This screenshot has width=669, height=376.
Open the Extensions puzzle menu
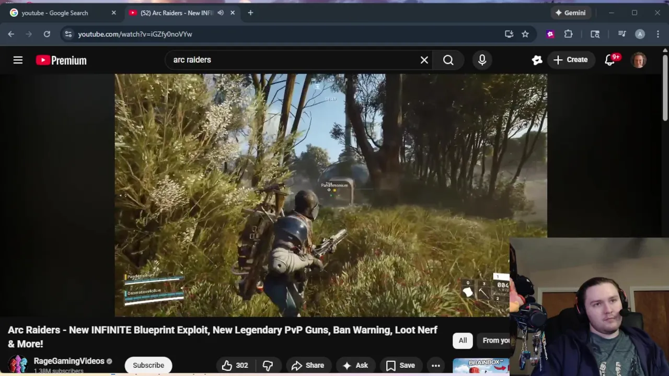pyautogui.click(x=568, y=34)
